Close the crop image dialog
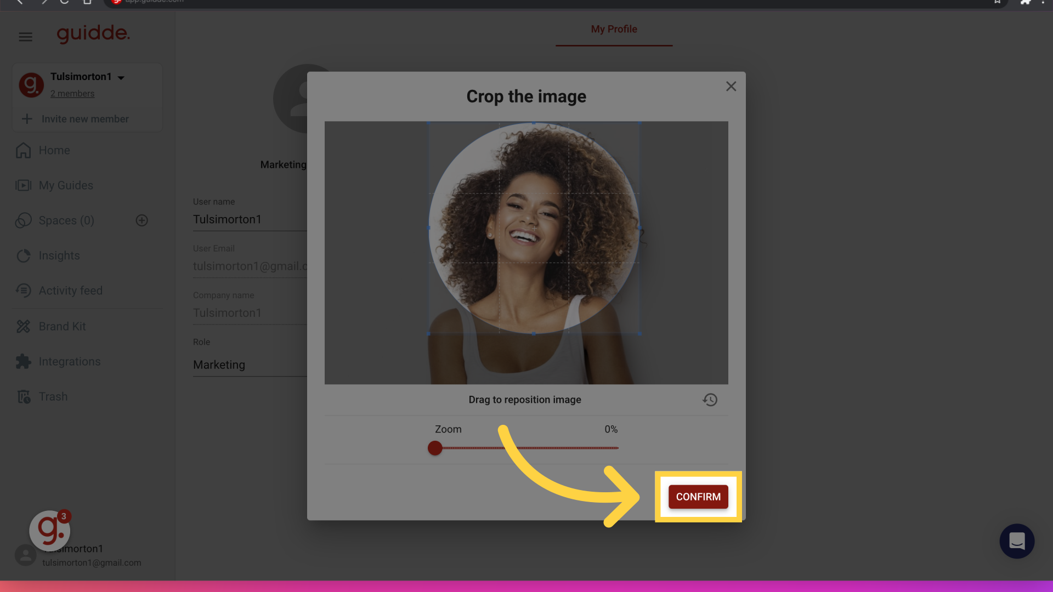 (x=731, y=86)
